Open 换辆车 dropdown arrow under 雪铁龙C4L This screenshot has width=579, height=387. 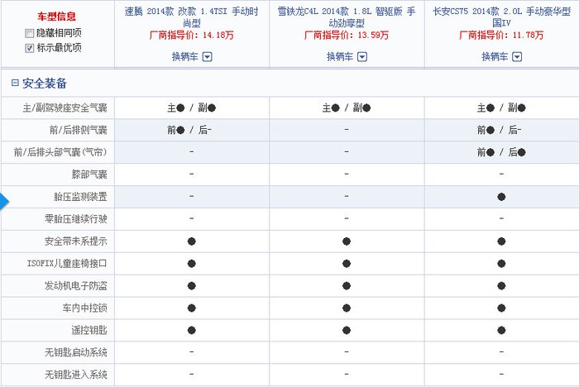pos(362,57)
